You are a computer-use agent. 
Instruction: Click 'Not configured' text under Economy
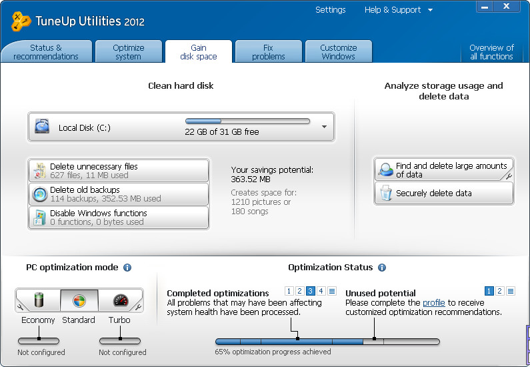pyautogui.click(x=41, y=352)
